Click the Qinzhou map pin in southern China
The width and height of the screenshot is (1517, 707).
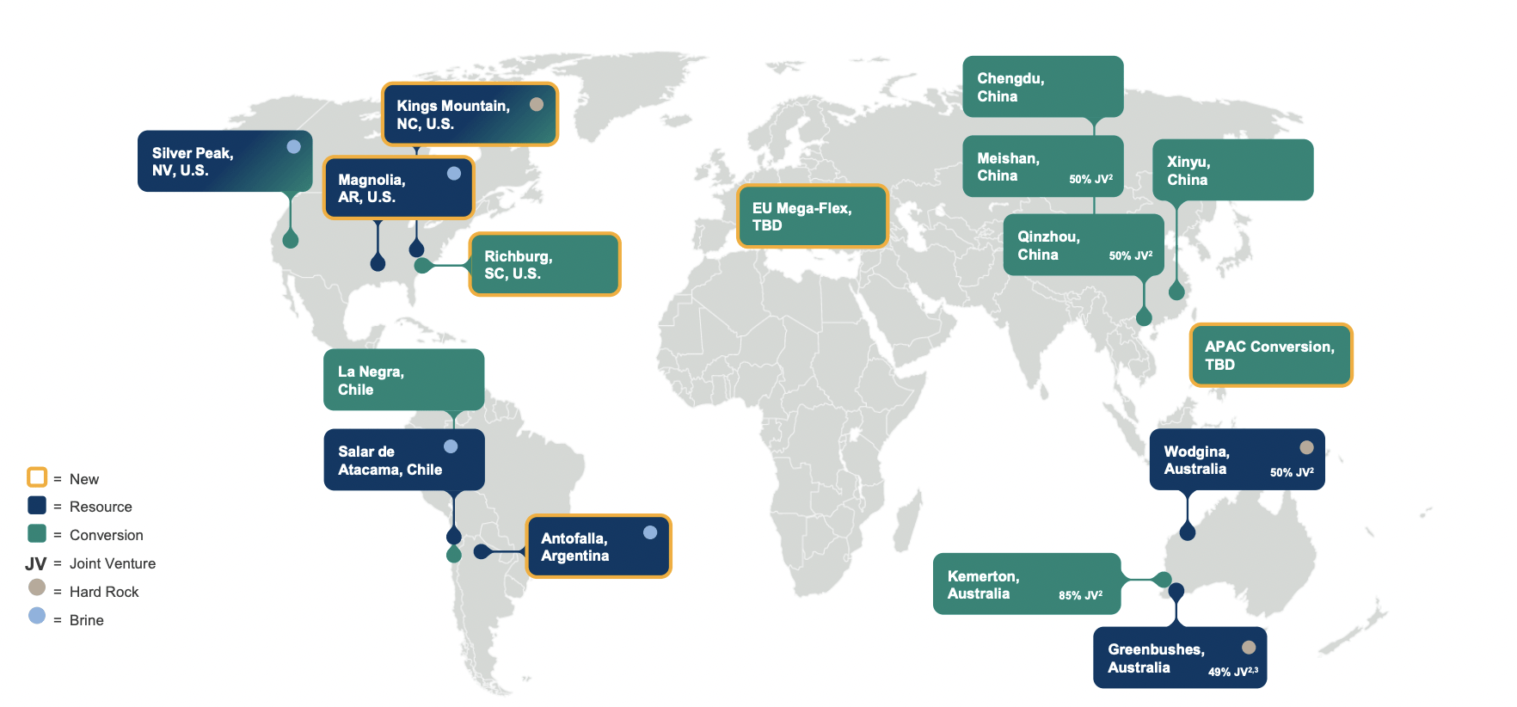[x=1144, y=317]
